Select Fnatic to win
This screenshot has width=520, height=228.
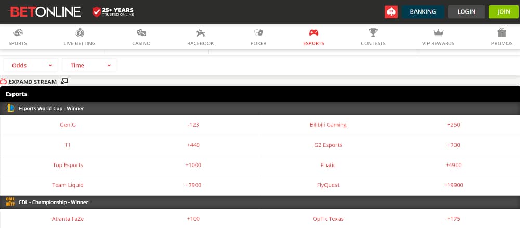[328, 165]
